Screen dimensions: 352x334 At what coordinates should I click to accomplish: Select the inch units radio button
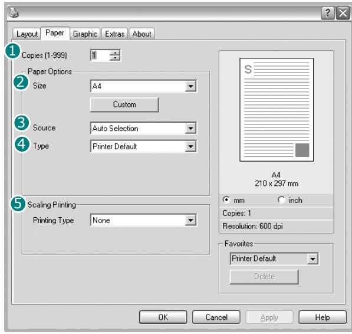(281, 199)
